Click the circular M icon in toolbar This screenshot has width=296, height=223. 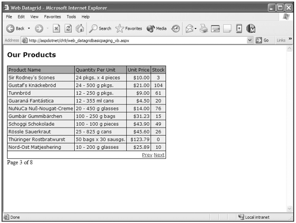[251, 28]
